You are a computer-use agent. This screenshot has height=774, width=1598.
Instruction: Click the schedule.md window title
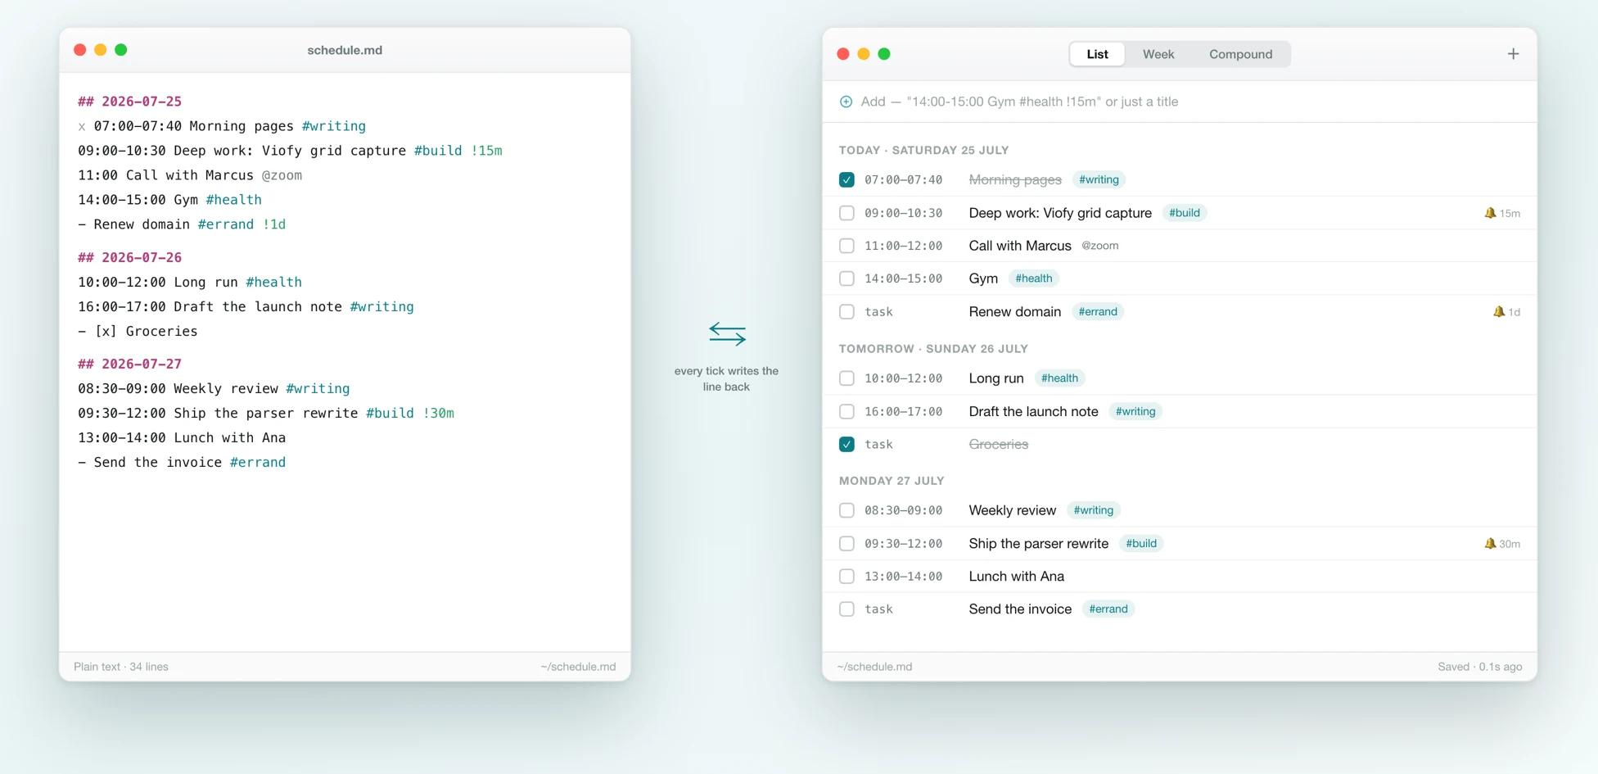[x=345, y=50]
